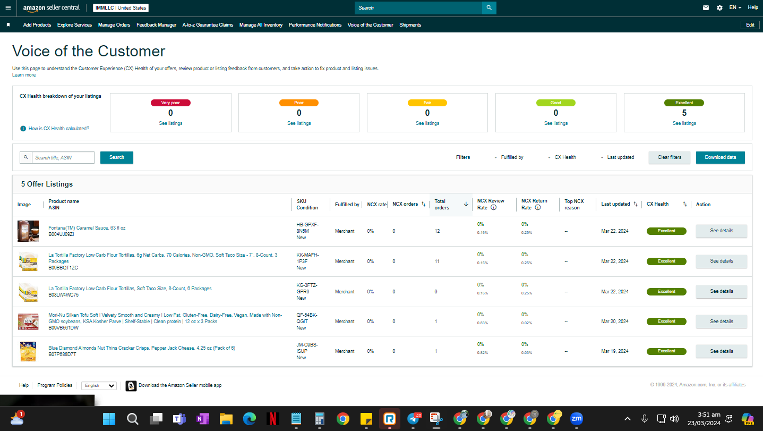
Task: Click into the header Search box
Action: pos(418,8)
